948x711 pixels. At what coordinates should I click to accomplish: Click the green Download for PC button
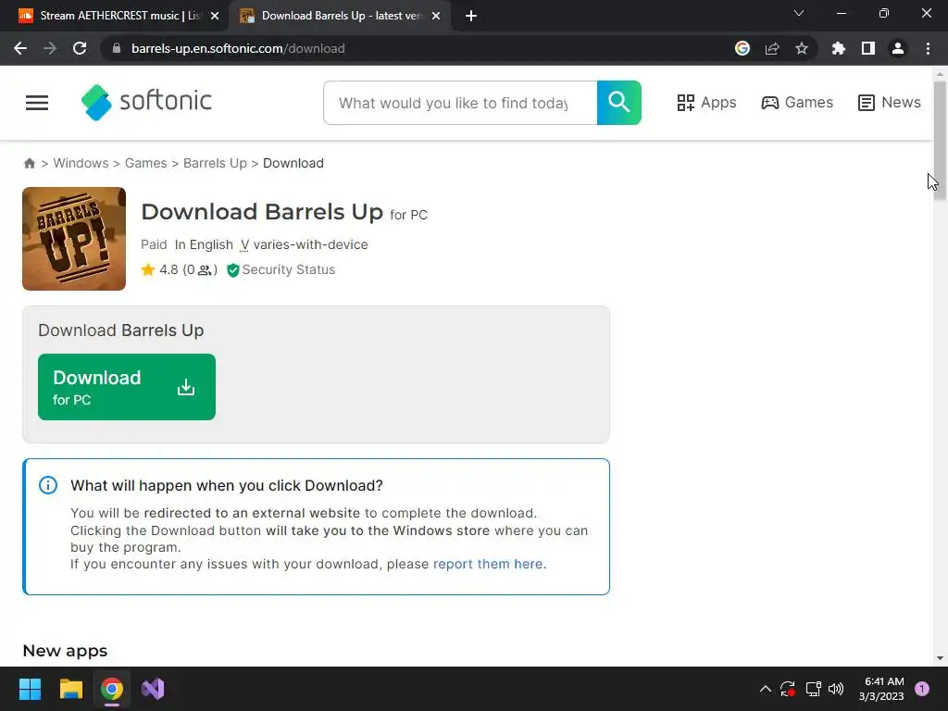(x=126, y=387)
